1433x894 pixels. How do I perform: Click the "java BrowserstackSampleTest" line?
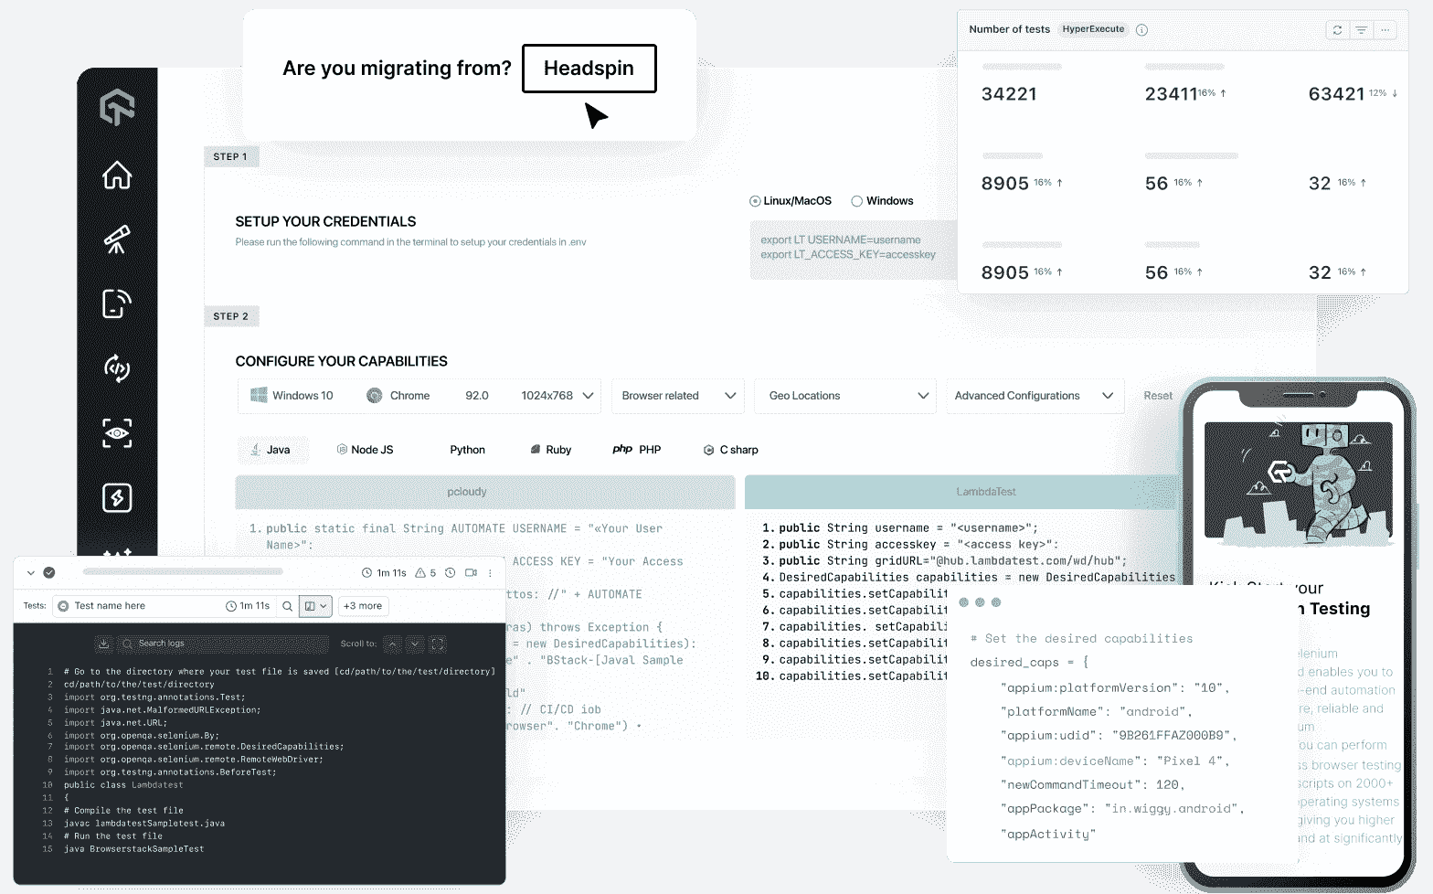(133, 849)
